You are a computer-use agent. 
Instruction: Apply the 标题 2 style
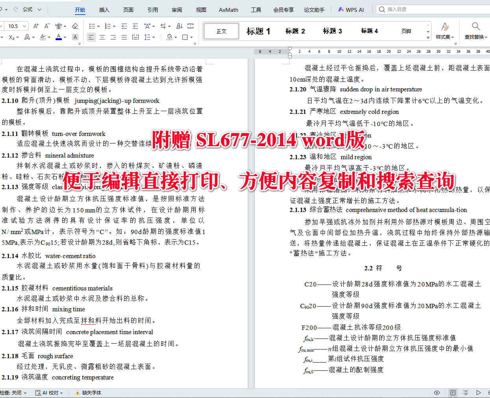295,31
